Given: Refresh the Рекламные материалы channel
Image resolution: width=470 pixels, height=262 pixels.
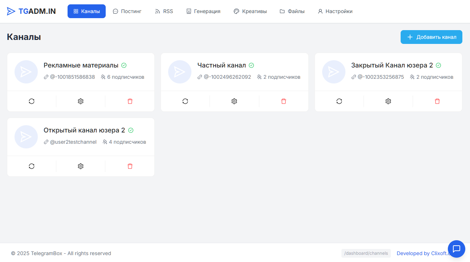Looking at the screenshot, I should (32, 101).
